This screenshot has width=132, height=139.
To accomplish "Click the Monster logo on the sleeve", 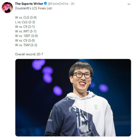I will (x=51, y=113).
